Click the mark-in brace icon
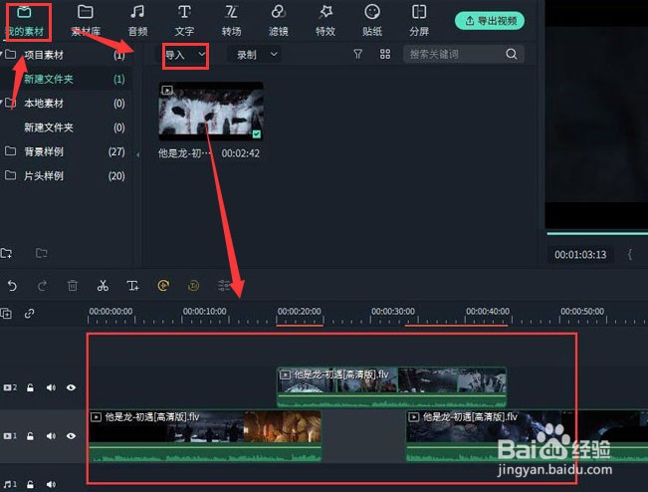648x492 pixels. 630,255
